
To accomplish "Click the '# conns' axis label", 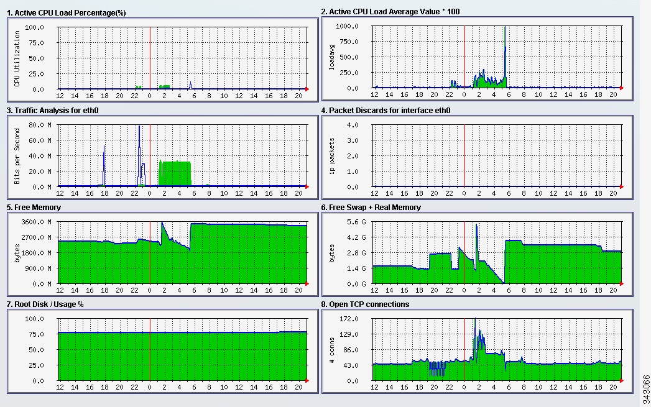I will tap(332, 350).
